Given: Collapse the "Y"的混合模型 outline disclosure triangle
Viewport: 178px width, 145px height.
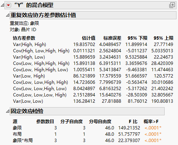Looking at the screenshot, I should 3,5.
